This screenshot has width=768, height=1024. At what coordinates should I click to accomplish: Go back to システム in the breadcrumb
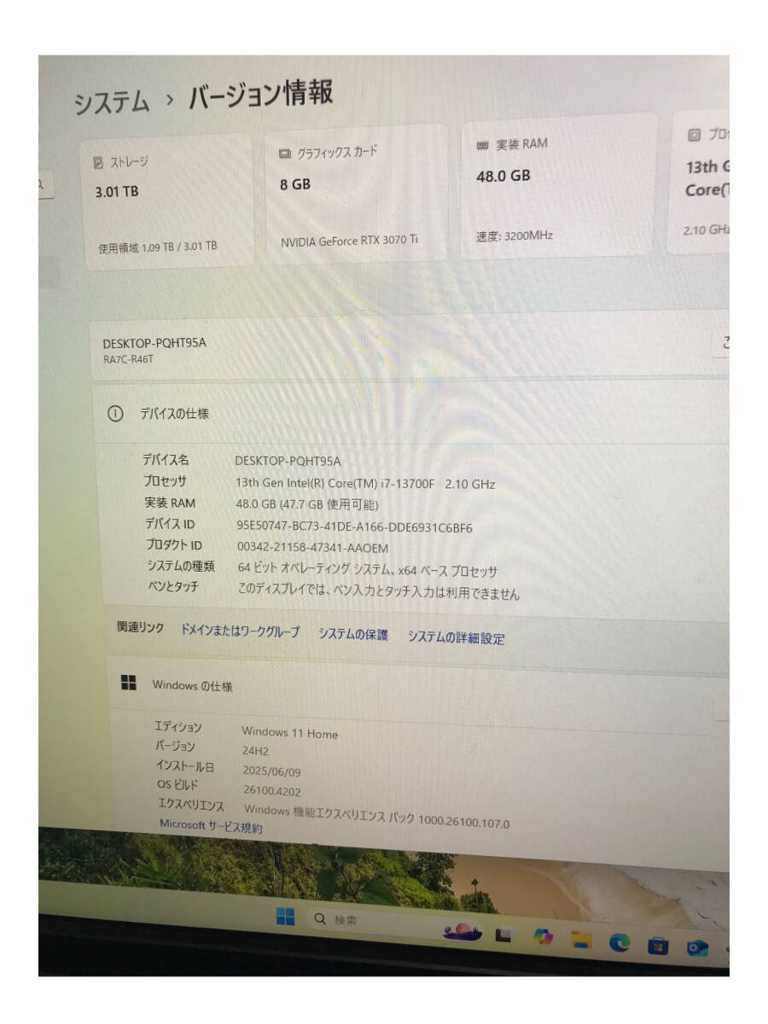(x=111, y=103)
